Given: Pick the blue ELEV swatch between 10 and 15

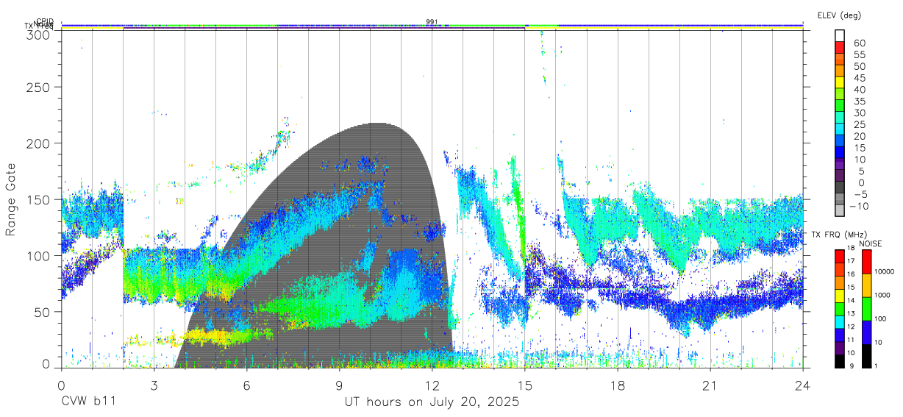Looking at the screenshot, I should (x=839, y=152).
